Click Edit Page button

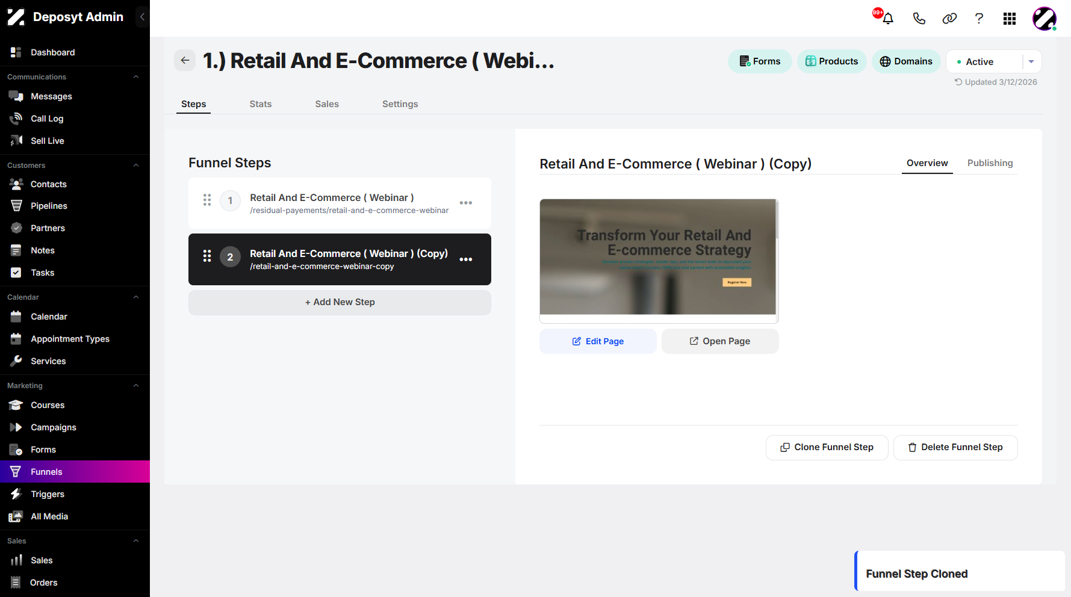pyautogui.click(x=598, y=341)
